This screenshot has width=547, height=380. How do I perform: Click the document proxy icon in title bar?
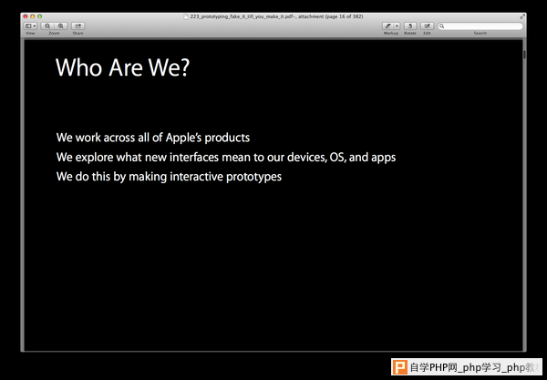click(x=186, y=16)
